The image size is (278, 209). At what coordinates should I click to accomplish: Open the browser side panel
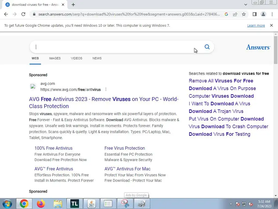tap(255, 14)
